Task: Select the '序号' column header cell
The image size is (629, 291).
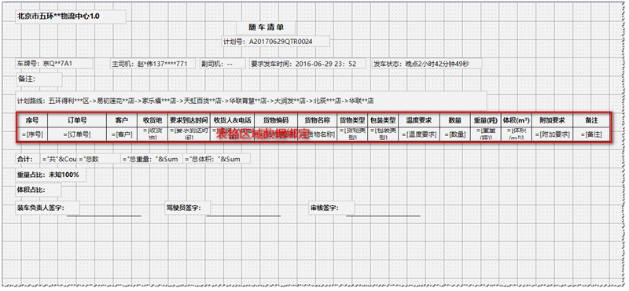Action: [32, 120]
